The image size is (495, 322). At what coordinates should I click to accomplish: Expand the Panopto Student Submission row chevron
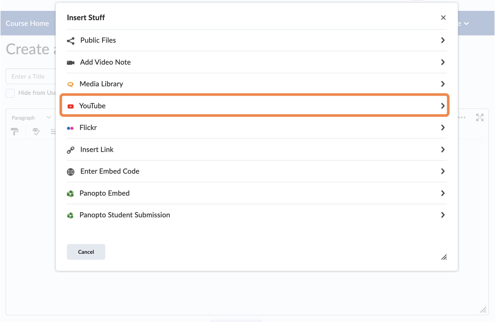(x=443, y=215)
